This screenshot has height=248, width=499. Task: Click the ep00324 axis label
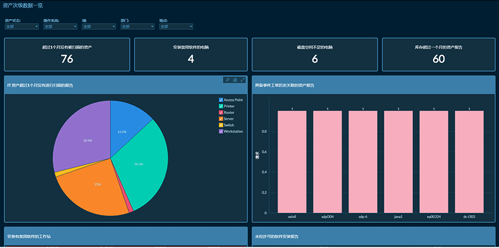click(x=434, y=216)
